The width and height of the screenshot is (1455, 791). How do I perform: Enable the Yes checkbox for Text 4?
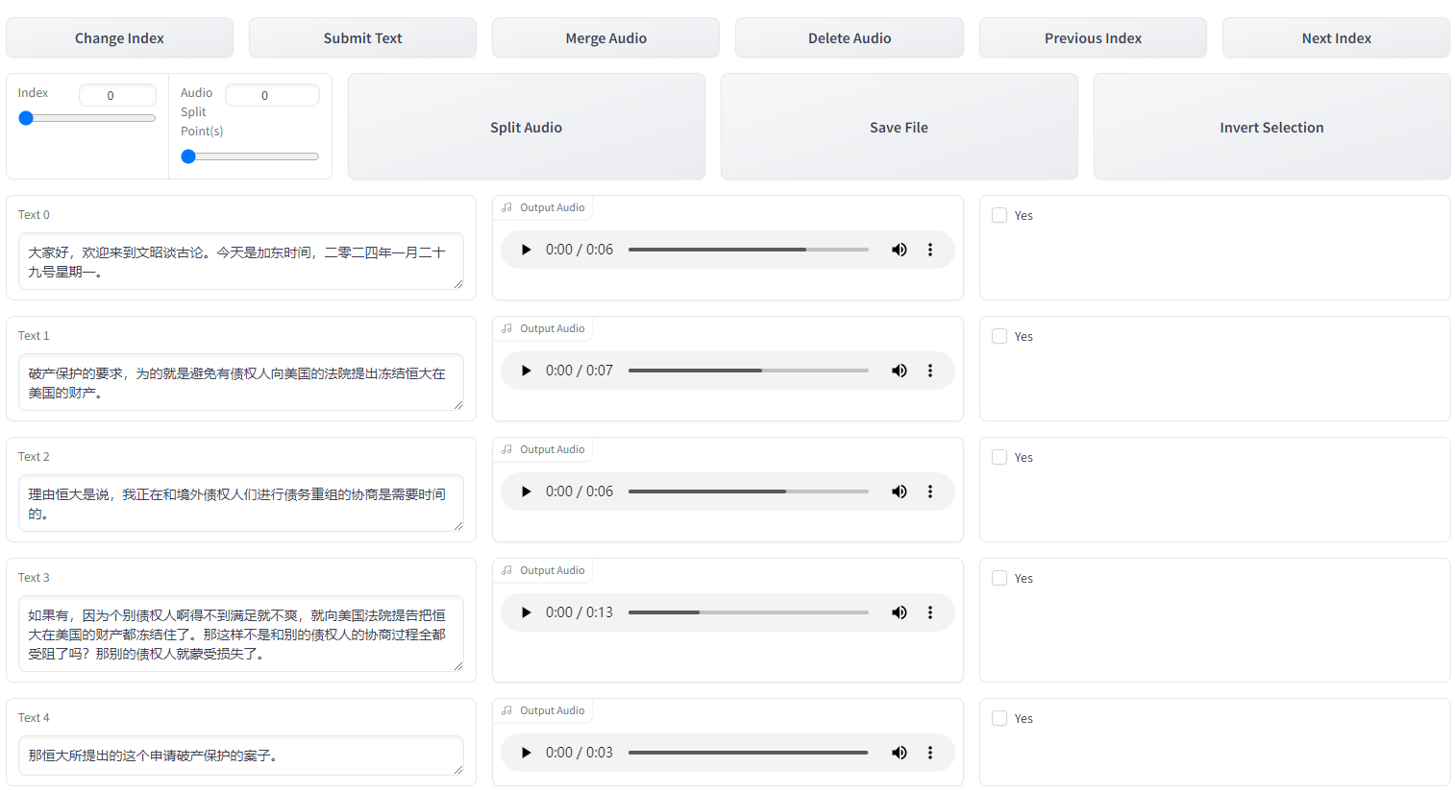[999, 719]
